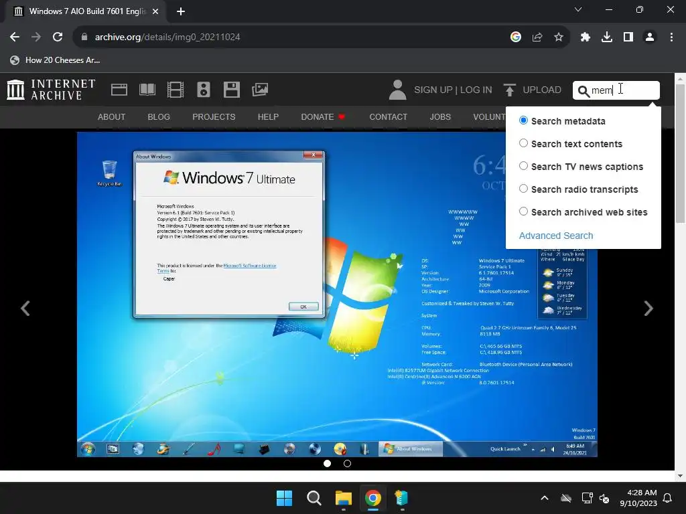This screenshot has width=686, height=514.
Task: Open DONATE menu item
Action: 324,117
